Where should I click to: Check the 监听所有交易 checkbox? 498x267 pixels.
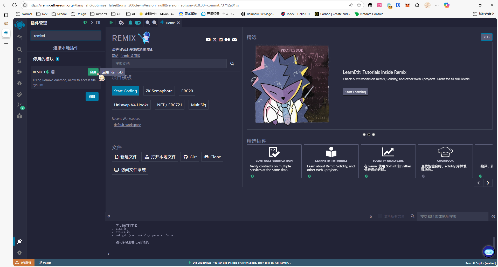point(380,216)
